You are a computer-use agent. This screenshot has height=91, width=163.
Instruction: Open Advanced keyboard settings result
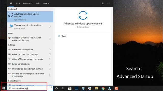tap(30, 54)
